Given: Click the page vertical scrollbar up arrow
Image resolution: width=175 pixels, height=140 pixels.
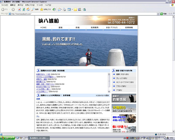Looking at the screenshot, I should click(x=173, y=17).
